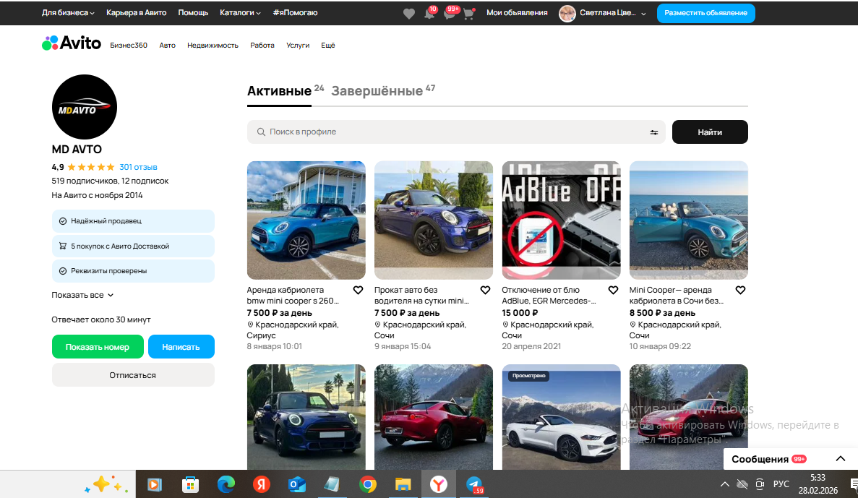Open File Explorer in taskbar

point(403,484)
